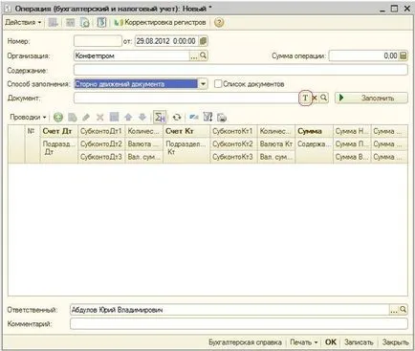
Task: Click the СубконтоДт3 column header
Action: pos(101,157)
